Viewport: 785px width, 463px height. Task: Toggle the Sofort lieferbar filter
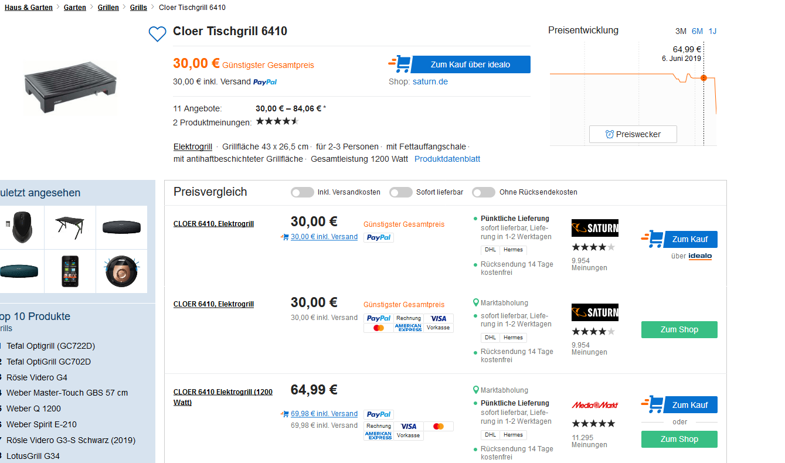(401, 192)
